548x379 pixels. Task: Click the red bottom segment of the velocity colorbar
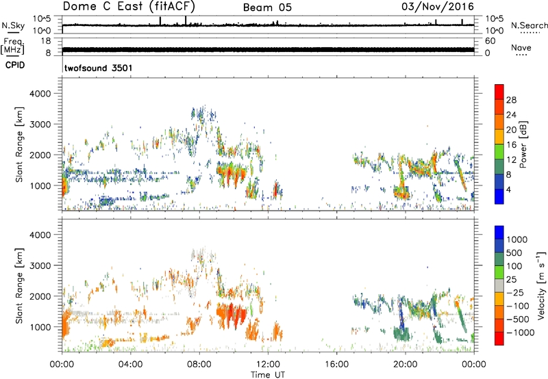point(499,339)
